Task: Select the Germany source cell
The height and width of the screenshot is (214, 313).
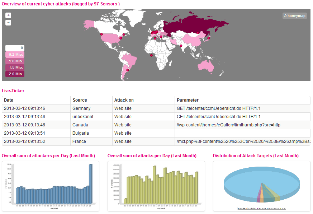Action: [91, 108]
